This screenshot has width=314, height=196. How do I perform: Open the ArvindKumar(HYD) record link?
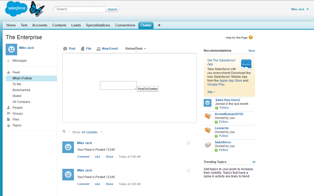pyautogui.click(x=229, y=114)
